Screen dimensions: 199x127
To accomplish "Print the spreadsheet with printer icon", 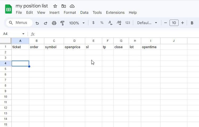I will (54, 23).
